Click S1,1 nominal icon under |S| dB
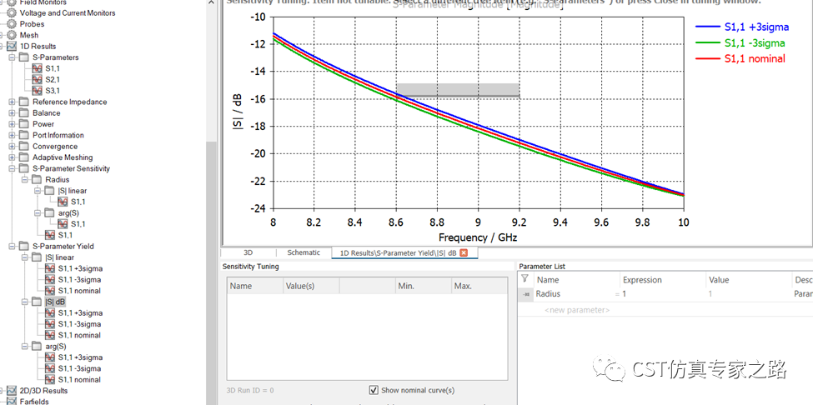 (50, 335)
